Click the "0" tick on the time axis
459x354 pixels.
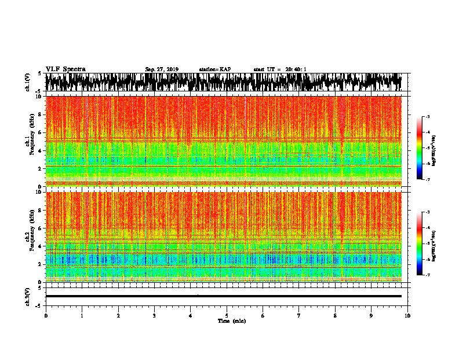[x=46, y=316]
